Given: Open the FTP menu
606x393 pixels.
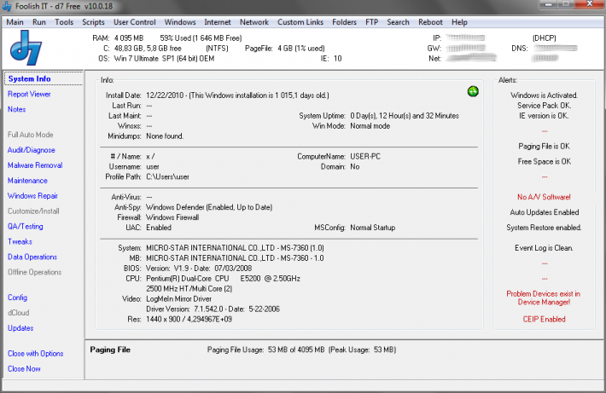Looking at the screenshot, I should [371, 22].
